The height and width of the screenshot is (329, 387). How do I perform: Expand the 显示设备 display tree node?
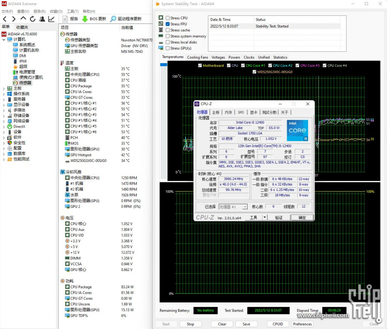(x=4, y=105)
